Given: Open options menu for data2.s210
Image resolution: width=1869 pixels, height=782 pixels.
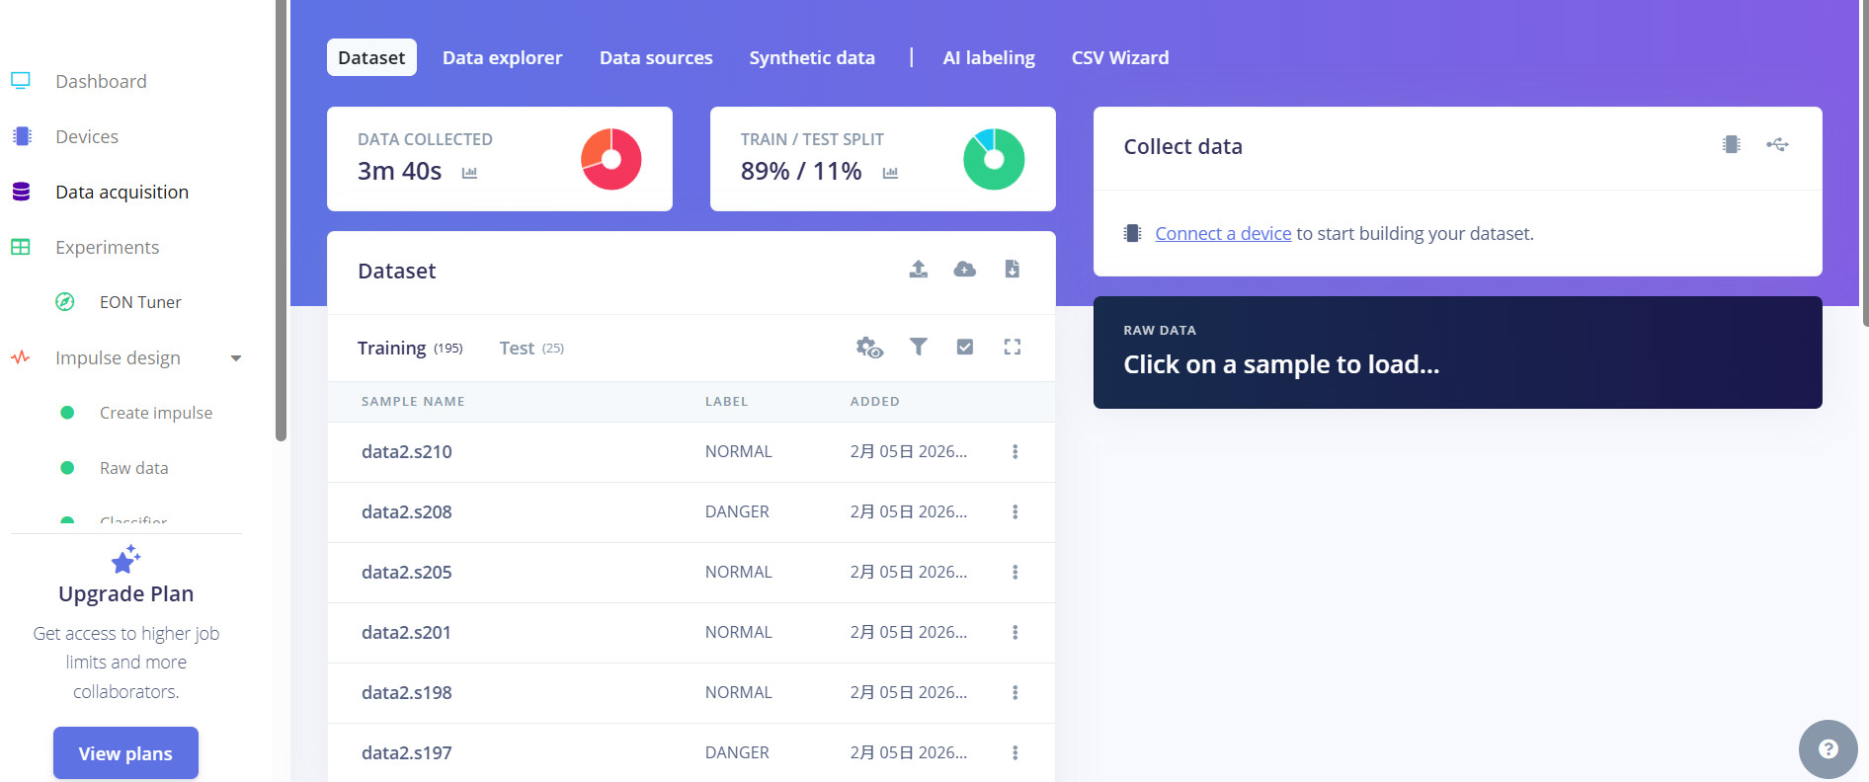Looking at the screenshot, I should click(1015, 452).
